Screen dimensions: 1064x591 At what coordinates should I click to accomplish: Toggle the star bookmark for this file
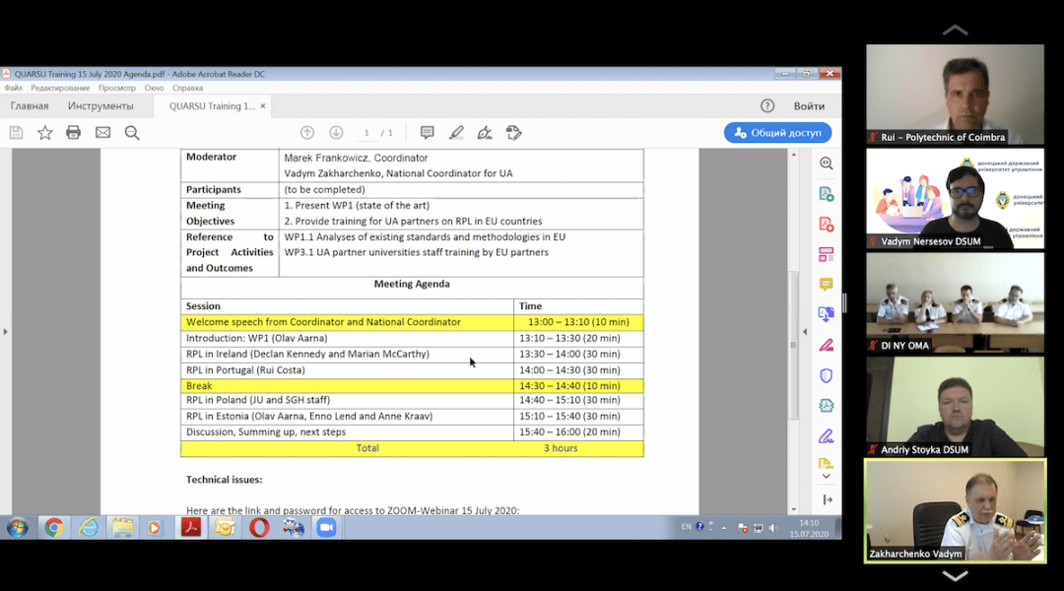[x=44, y=133]
